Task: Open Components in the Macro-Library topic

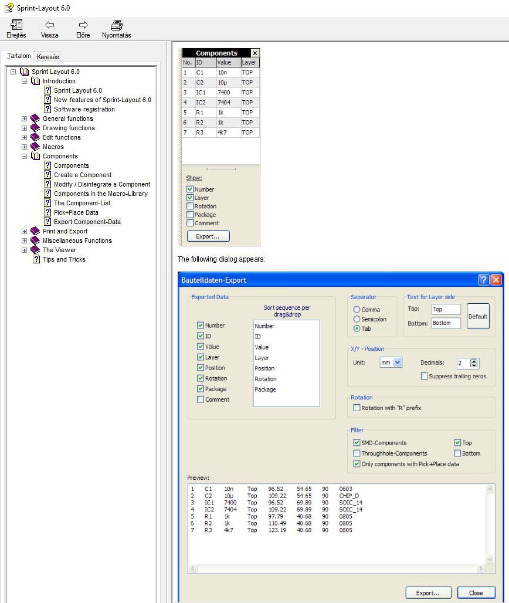Action: [101, 194]
